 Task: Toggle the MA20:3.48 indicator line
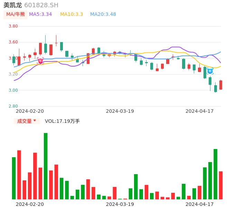click(103, 14)
